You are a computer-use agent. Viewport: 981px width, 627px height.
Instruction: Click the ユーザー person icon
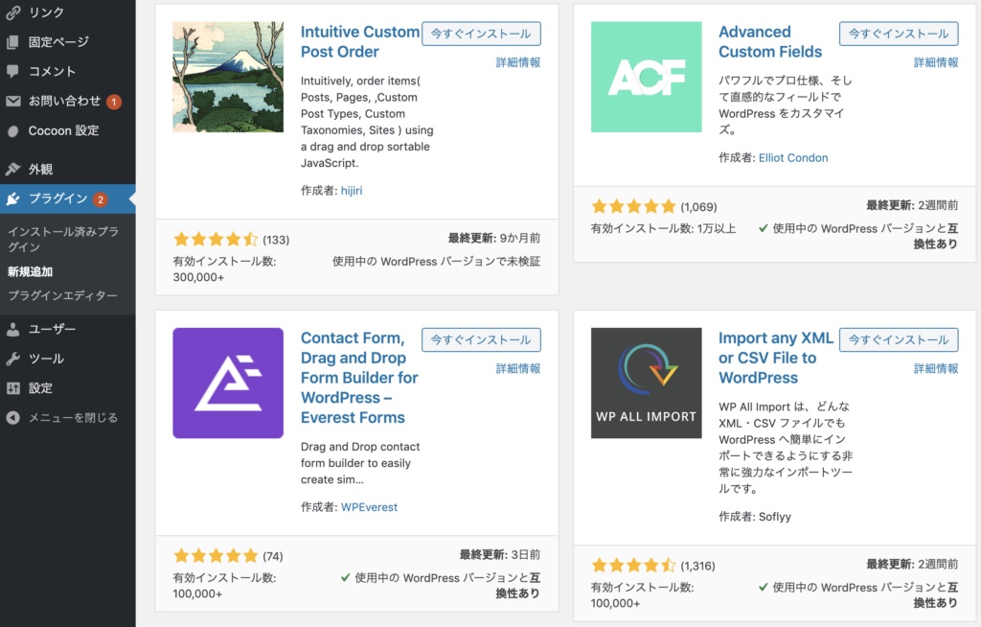13,329
